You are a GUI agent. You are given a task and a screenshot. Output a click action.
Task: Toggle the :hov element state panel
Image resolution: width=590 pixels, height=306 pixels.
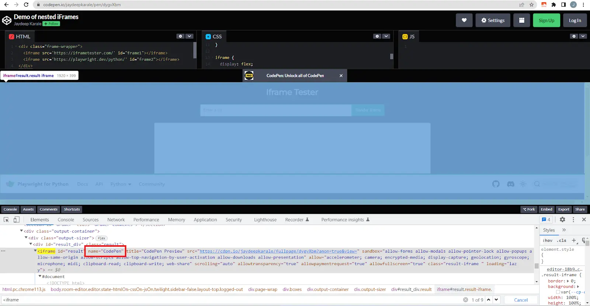[x=548, y=240]
